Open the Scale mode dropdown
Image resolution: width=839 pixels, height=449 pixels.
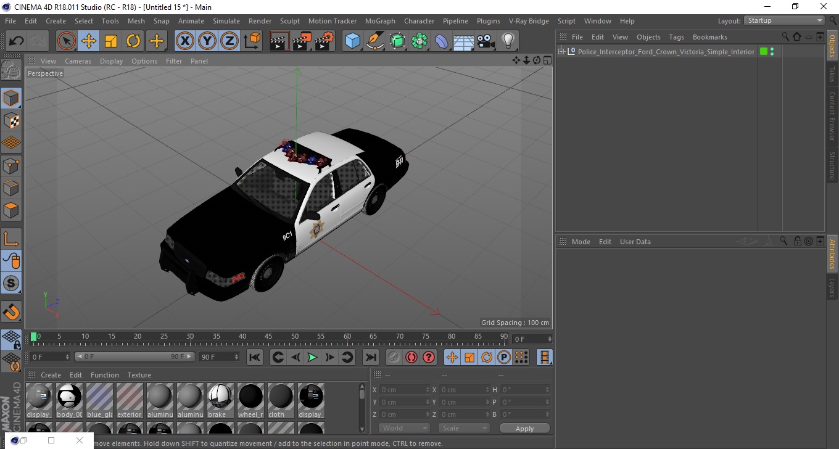(464, 428)
